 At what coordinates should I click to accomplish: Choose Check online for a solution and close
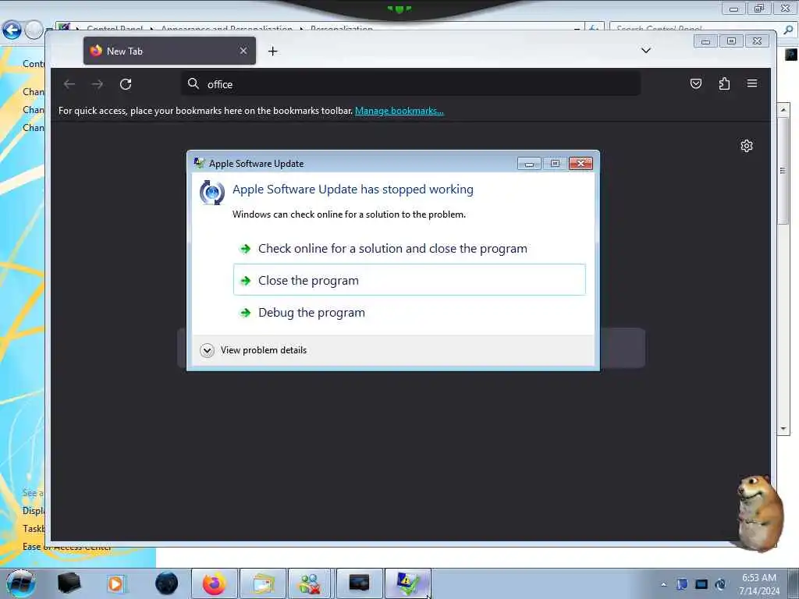click(x=409, y=249)
